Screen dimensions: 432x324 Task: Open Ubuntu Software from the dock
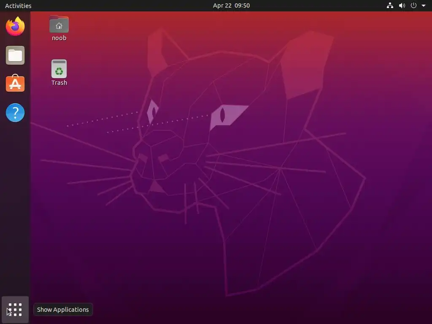click(x=15, y=83)
